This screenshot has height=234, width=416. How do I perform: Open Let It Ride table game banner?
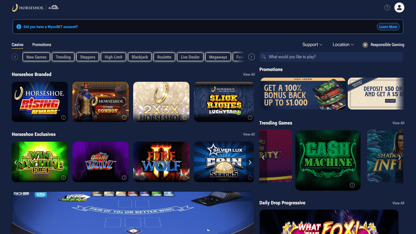click(133, 213)
